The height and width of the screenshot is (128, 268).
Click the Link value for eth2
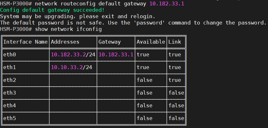click(175, 80)
